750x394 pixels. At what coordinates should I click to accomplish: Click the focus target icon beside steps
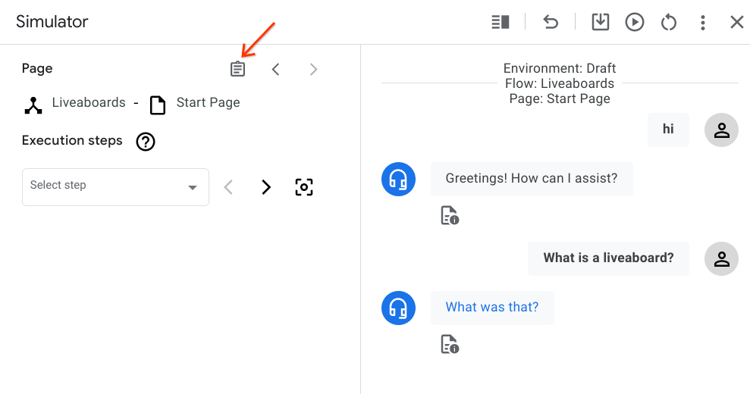pos(303,187)
